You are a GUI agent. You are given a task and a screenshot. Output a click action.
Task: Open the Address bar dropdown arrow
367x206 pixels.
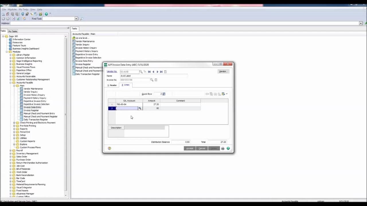pos(361,23)
